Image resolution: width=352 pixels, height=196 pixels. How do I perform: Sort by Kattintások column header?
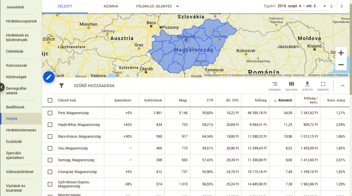tap(153, 100)
